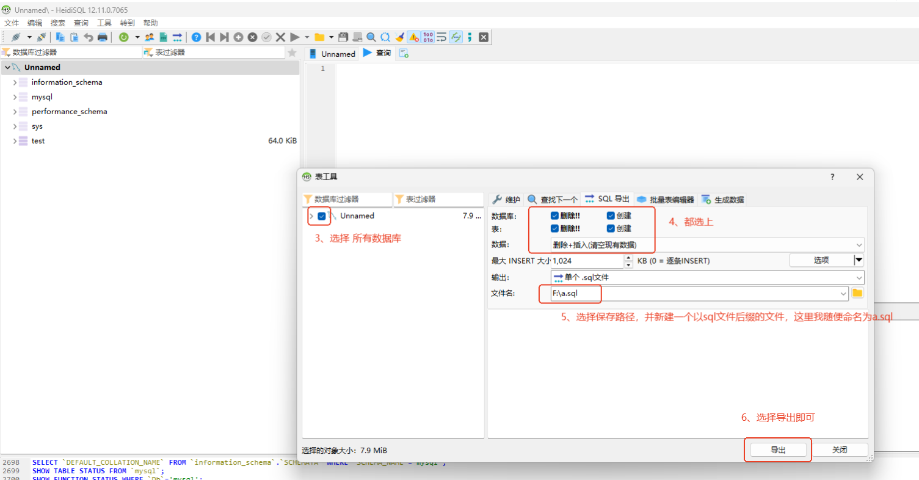Click the print icon

tap(103, 37)
